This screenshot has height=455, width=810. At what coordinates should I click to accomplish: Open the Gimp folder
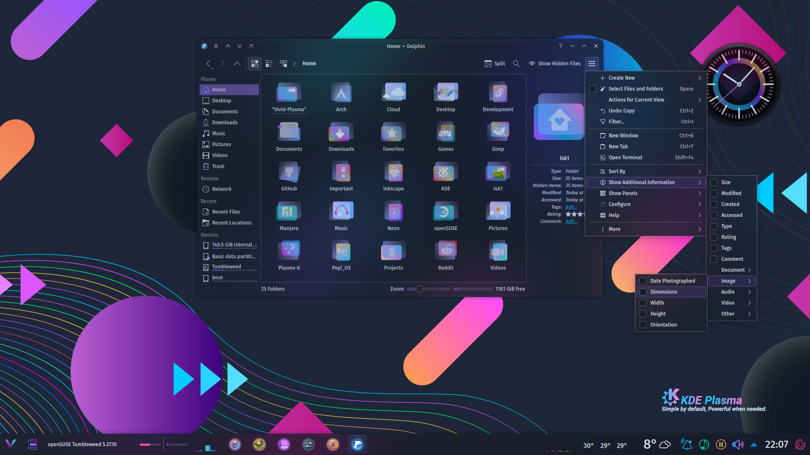[x=498, y=137]
